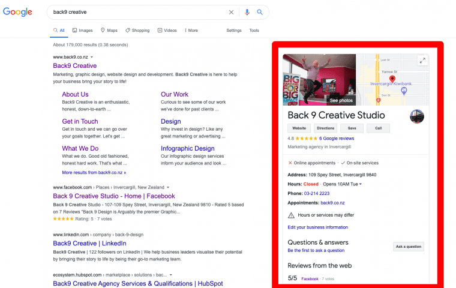Expand dropdown arrow beside the facebook.com result URL
456x288 pixels.
(x=168, y=187)
